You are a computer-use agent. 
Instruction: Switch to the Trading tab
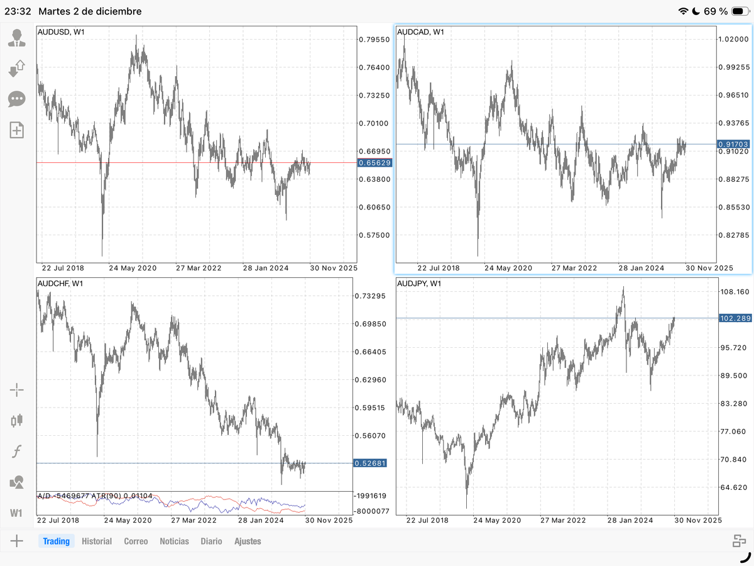pyautogui.click(x=57, y=541)
